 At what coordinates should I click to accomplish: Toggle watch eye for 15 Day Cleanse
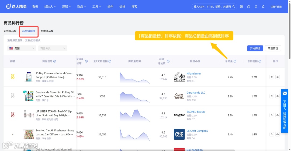[x=278, y=77]
